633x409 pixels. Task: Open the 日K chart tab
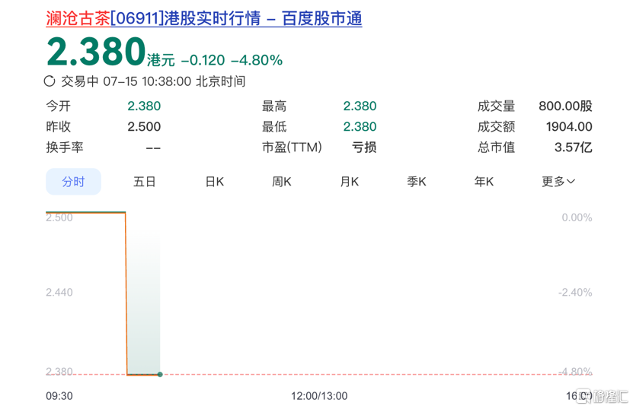pyautogui.click(x=214, y=182)
